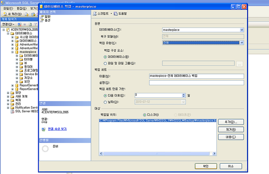The image size is (269, 174).
Task: Click the 취소 button
Action: 231,166
